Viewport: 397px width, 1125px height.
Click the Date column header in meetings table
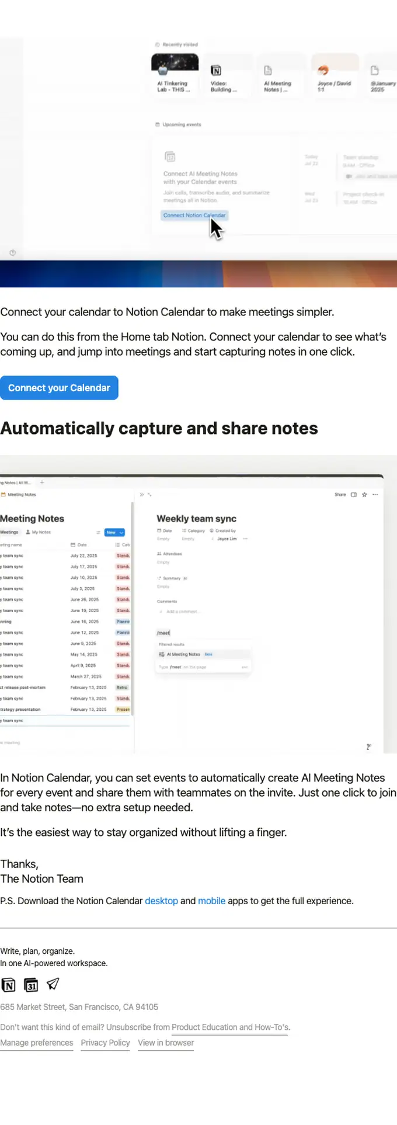(x=79, y=544)
